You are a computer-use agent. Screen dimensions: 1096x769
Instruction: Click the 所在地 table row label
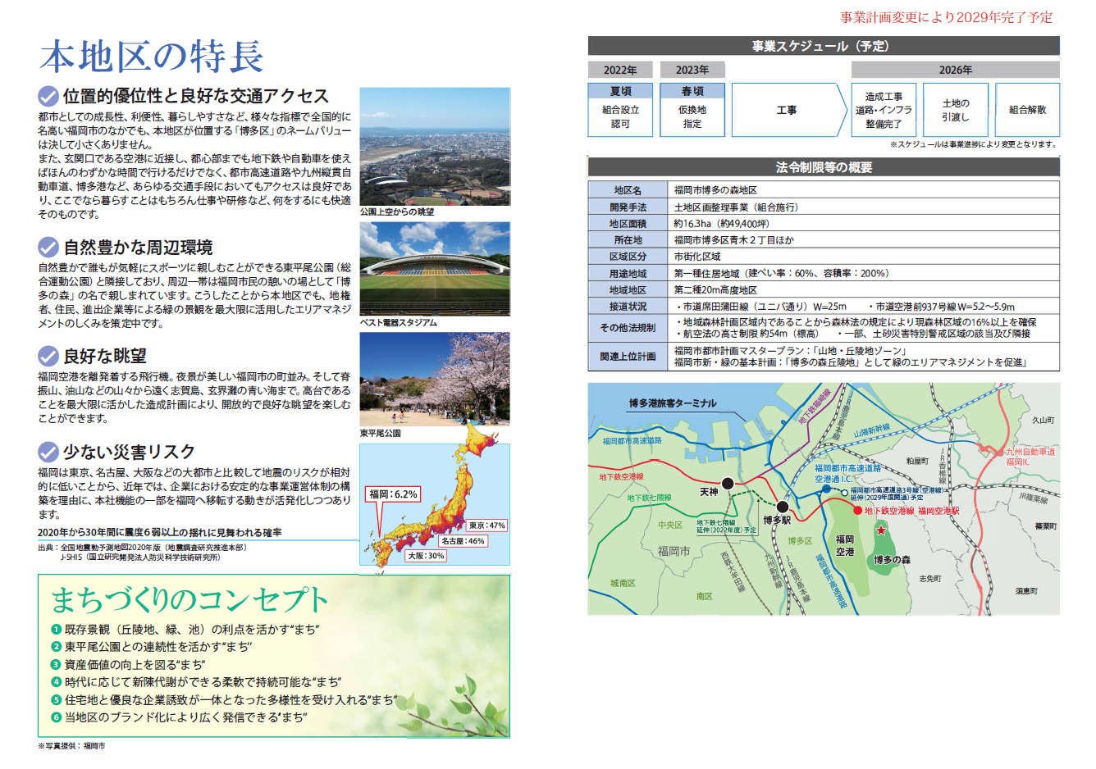628,240
